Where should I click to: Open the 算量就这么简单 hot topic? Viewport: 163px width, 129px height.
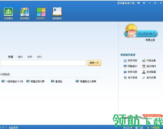(x=88, y=81)
